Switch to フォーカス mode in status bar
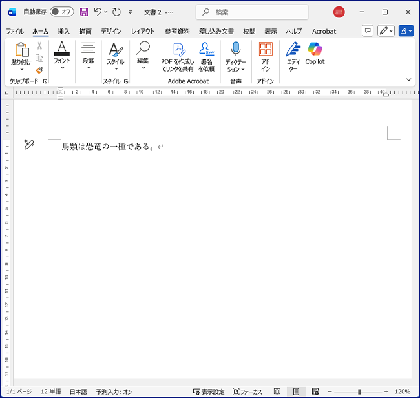 [247, 392]
